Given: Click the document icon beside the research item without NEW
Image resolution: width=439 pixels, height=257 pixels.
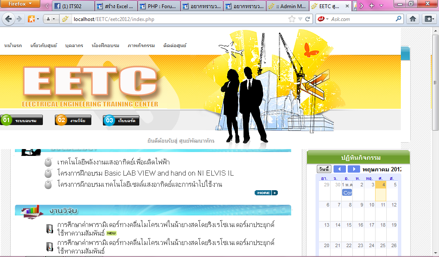Looking at the screenshot, I should pos(50,247).
